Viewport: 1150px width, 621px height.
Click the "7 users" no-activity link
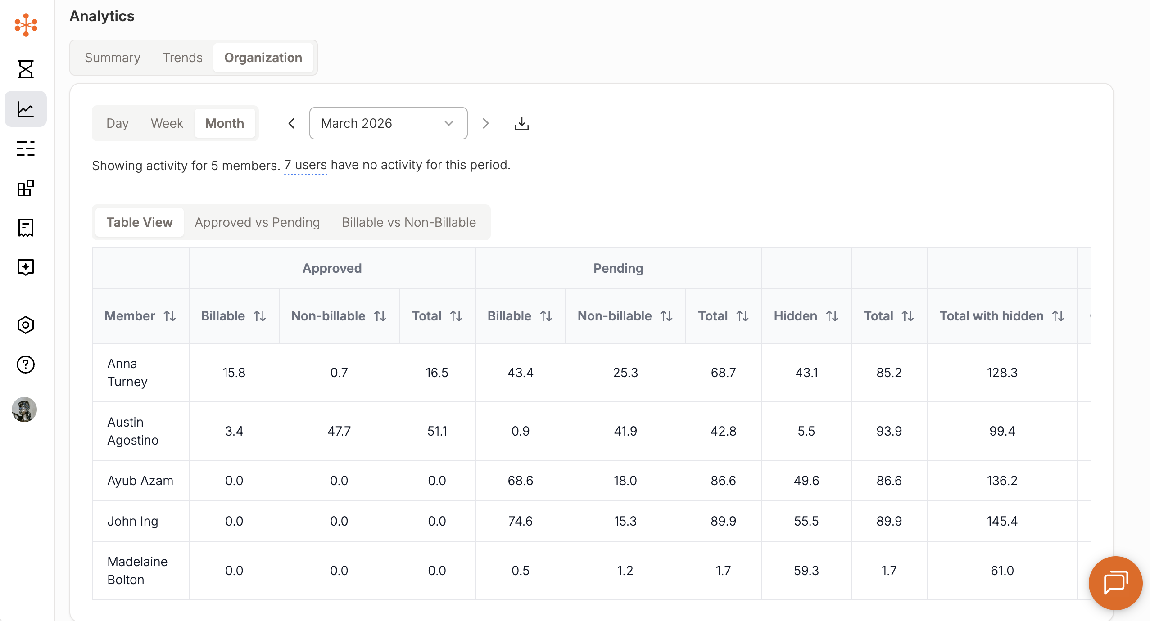[x=305, y=165]
